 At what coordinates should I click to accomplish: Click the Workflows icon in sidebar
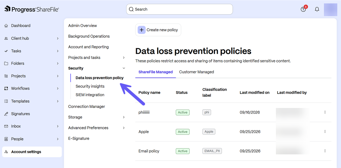coord(6,88)
